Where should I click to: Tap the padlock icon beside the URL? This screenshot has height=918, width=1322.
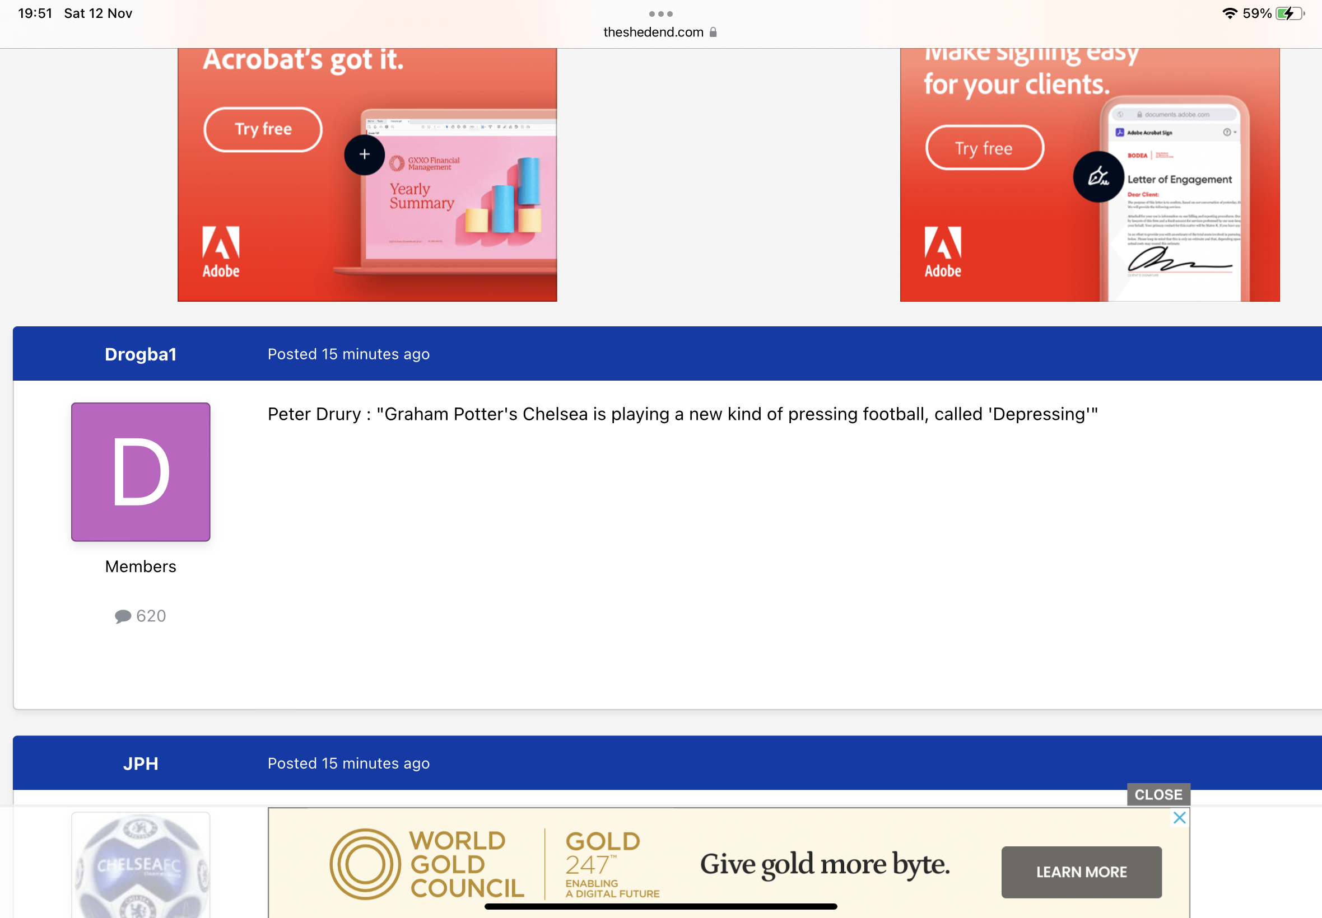[713, 32]
